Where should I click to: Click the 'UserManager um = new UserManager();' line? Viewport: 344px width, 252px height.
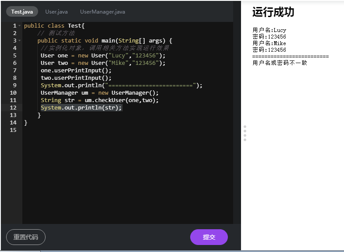pyautogui.click(x=99, y=93)
